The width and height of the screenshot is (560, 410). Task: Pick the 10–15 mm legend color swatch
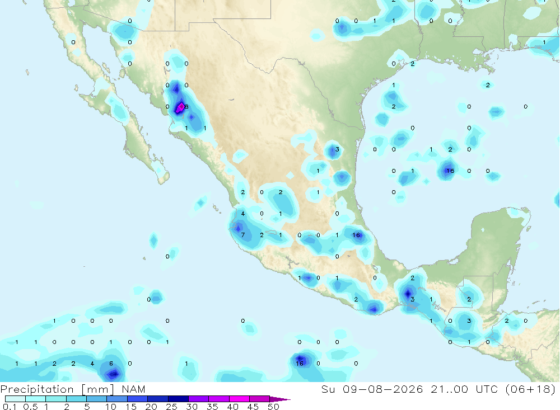117,399
